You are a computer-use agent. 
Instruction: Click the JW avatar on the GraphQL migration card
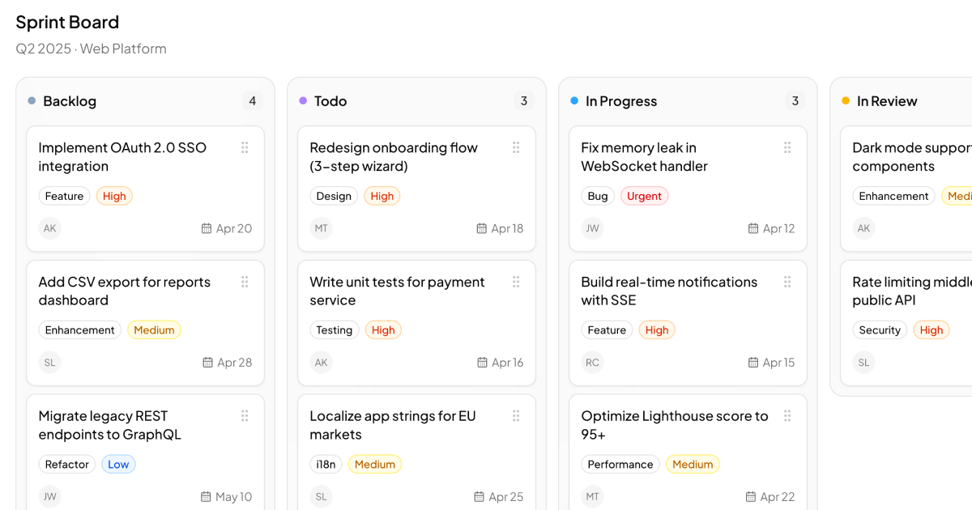[49, 496]
